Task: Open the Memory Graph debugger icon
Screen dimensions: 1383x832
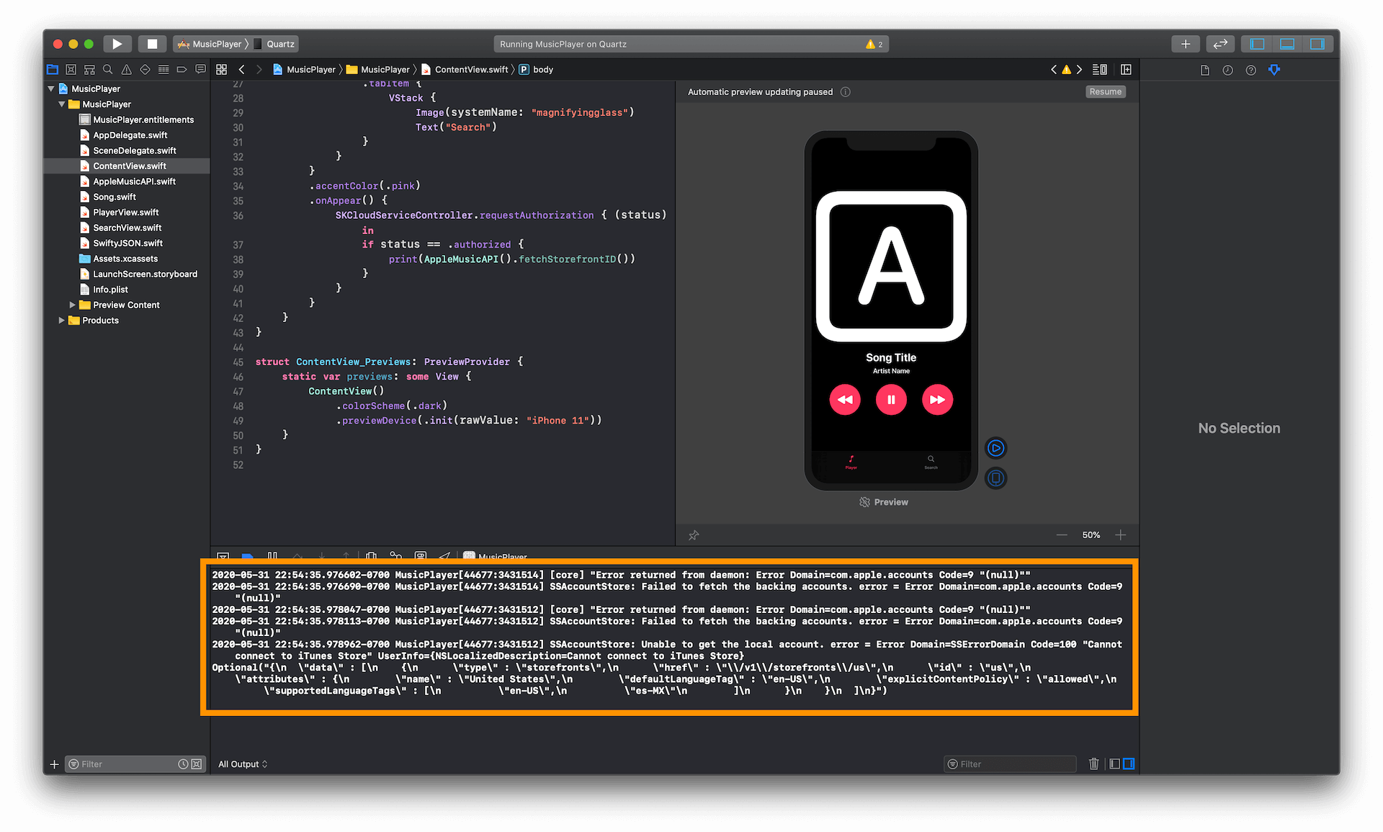Action: [395, 557]
